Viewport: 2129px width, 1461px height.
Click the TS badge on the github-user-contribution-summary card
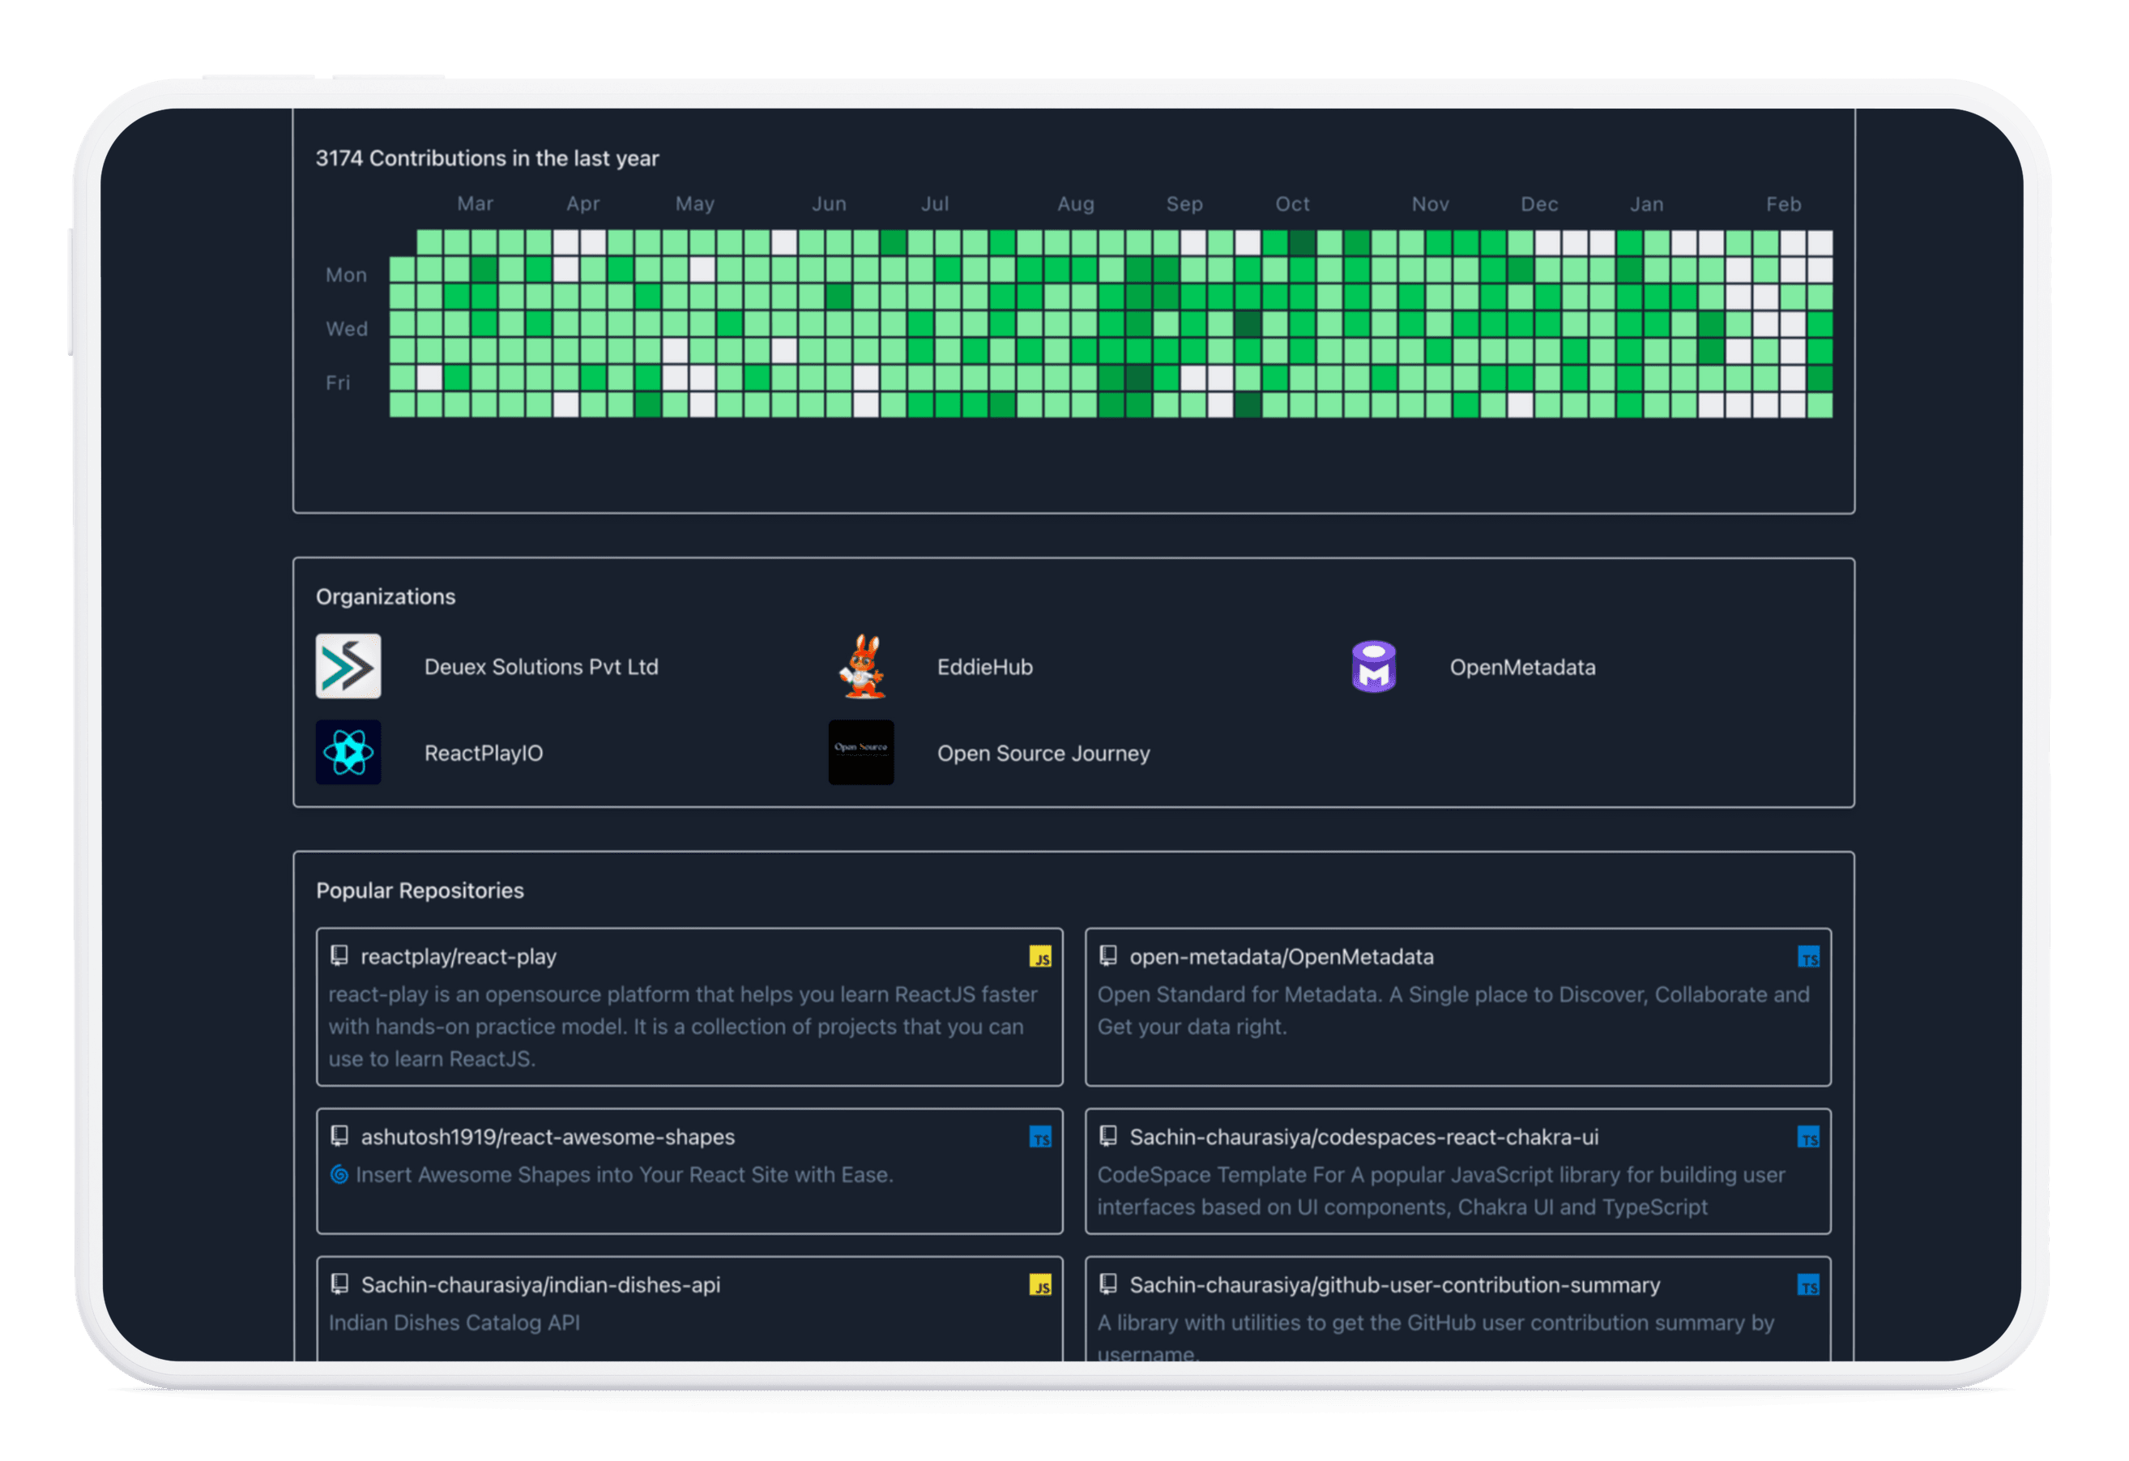point(1808,1285)
